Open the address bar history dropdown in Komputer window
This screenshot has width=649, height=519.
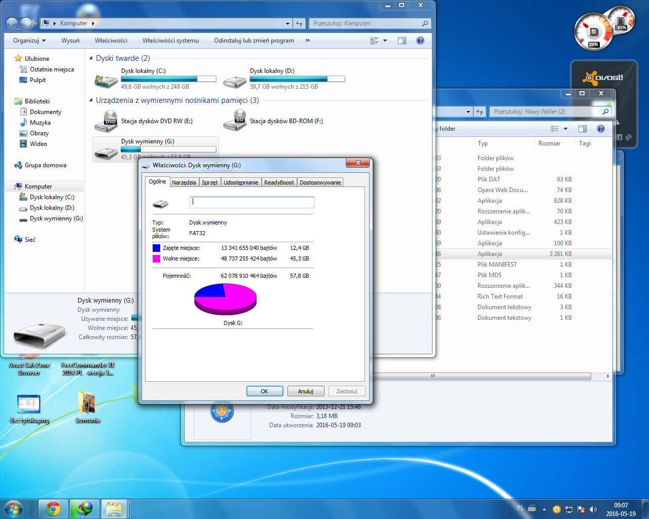287,23
